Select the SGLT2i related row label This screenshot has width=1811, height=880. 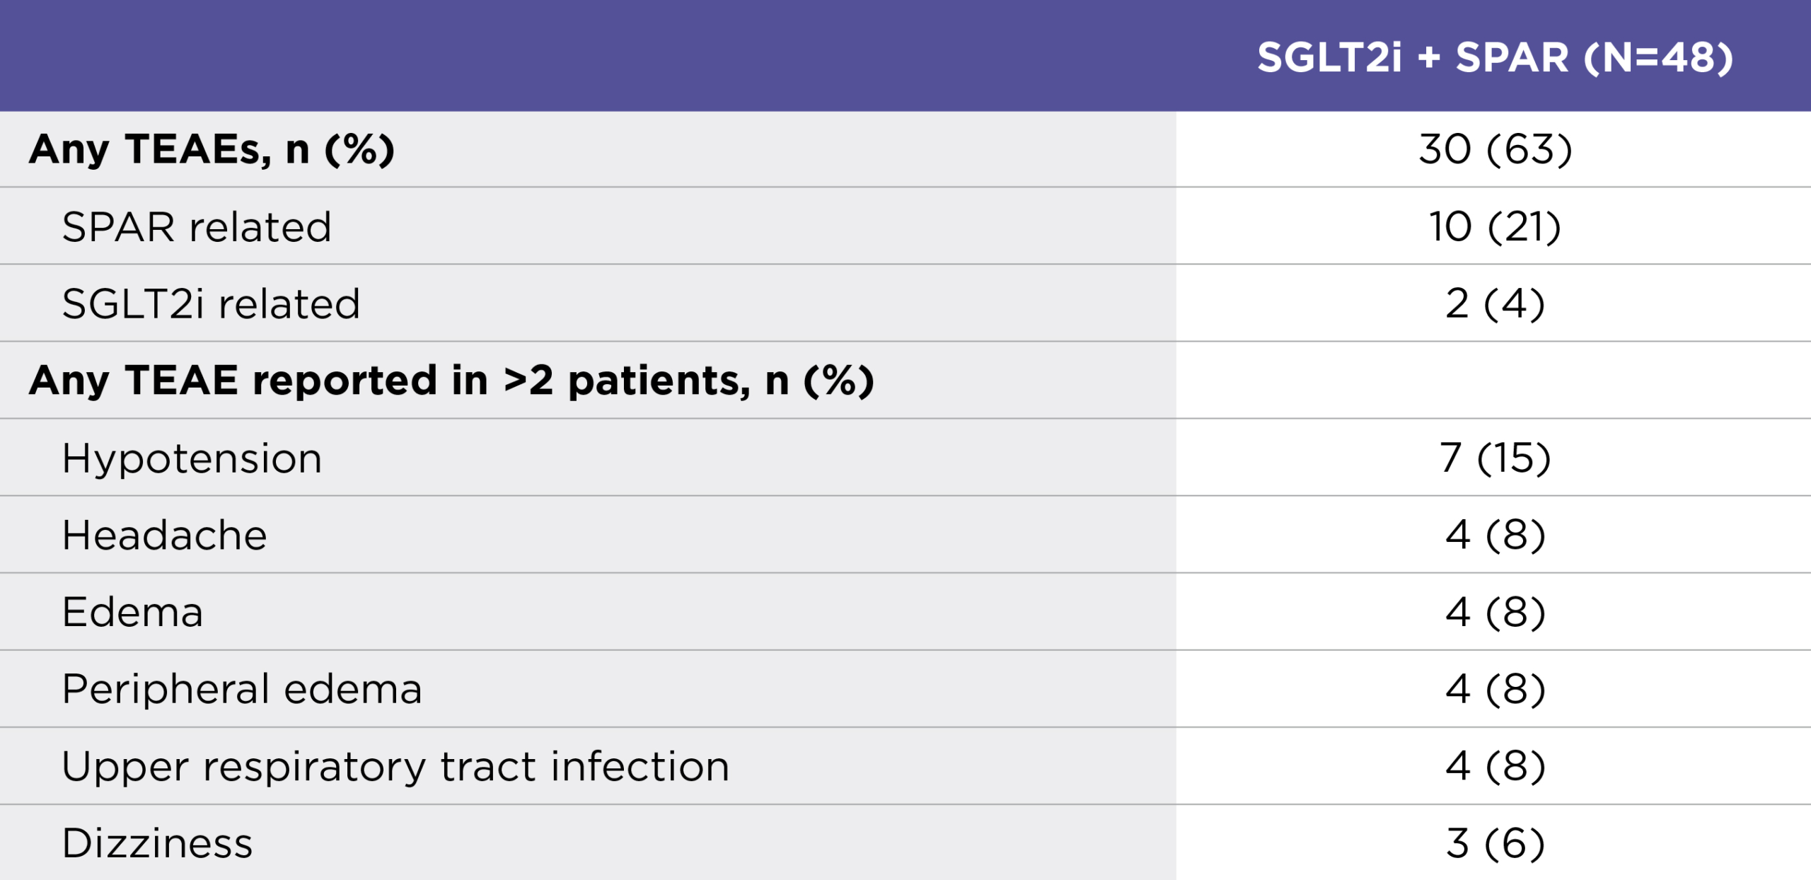(x=211, y=304)
